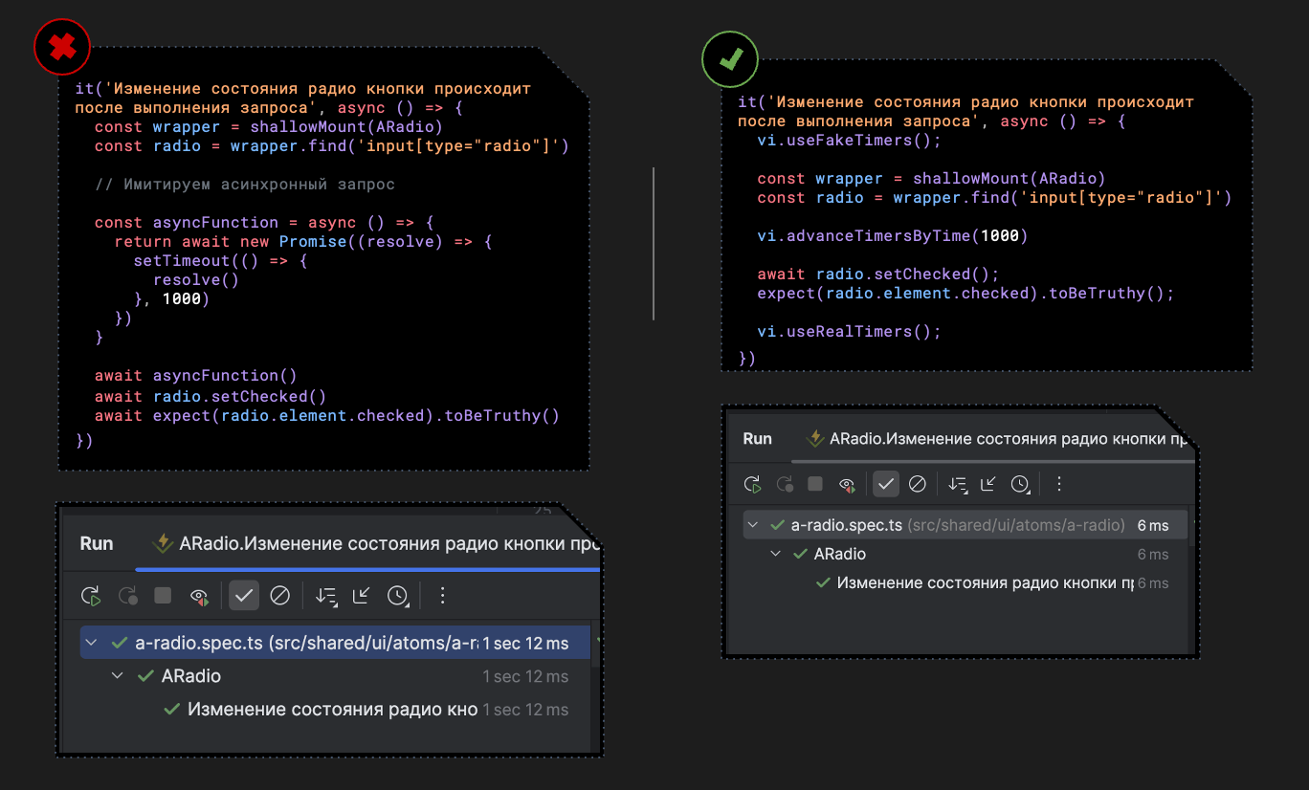
Task: Toggle auto-test eye icon in 1 sec 12 ms panel
Action: (199, 597)
